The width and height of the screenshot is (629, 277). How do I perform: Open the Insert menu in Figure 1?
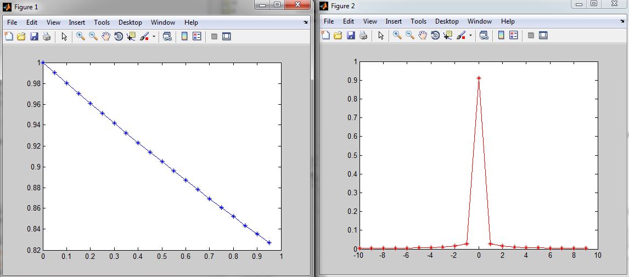pos(77,22)
